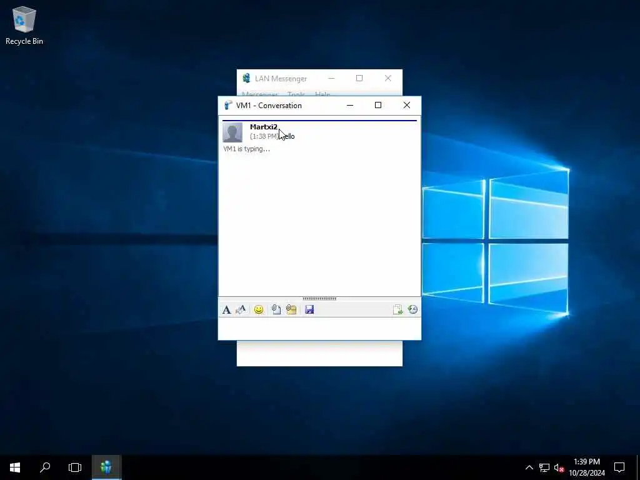Open the clock showing 1:39 PM
Image resolution: width=640 pixels, height=480 pixels.
point(587,467)
